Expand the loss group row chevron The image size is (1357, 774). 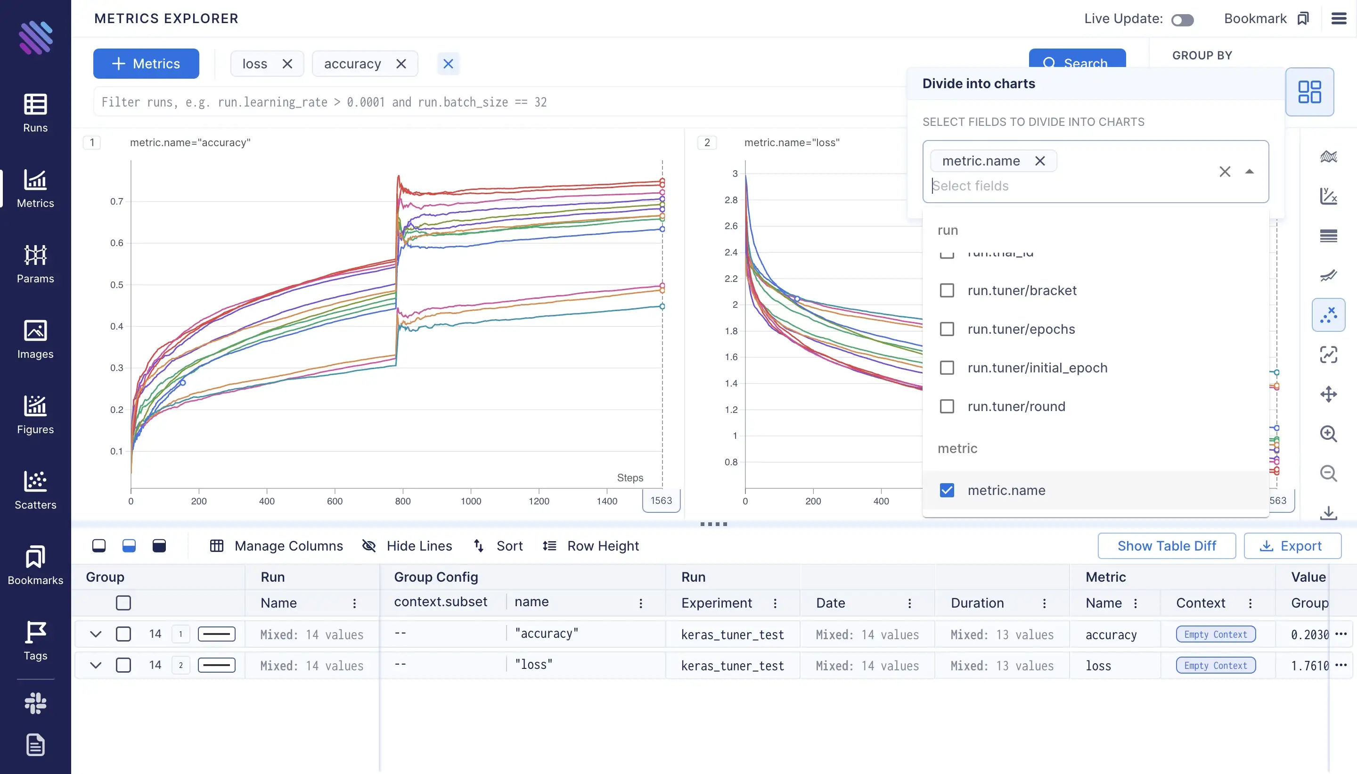[96, 665]
